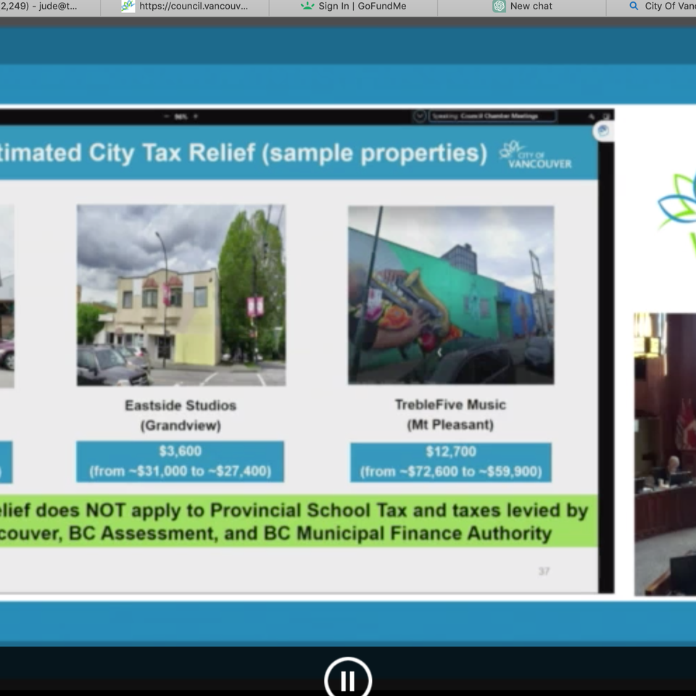
Task: Click the ChatGPT New chat favicon
Action: click(x=500, y=7)
